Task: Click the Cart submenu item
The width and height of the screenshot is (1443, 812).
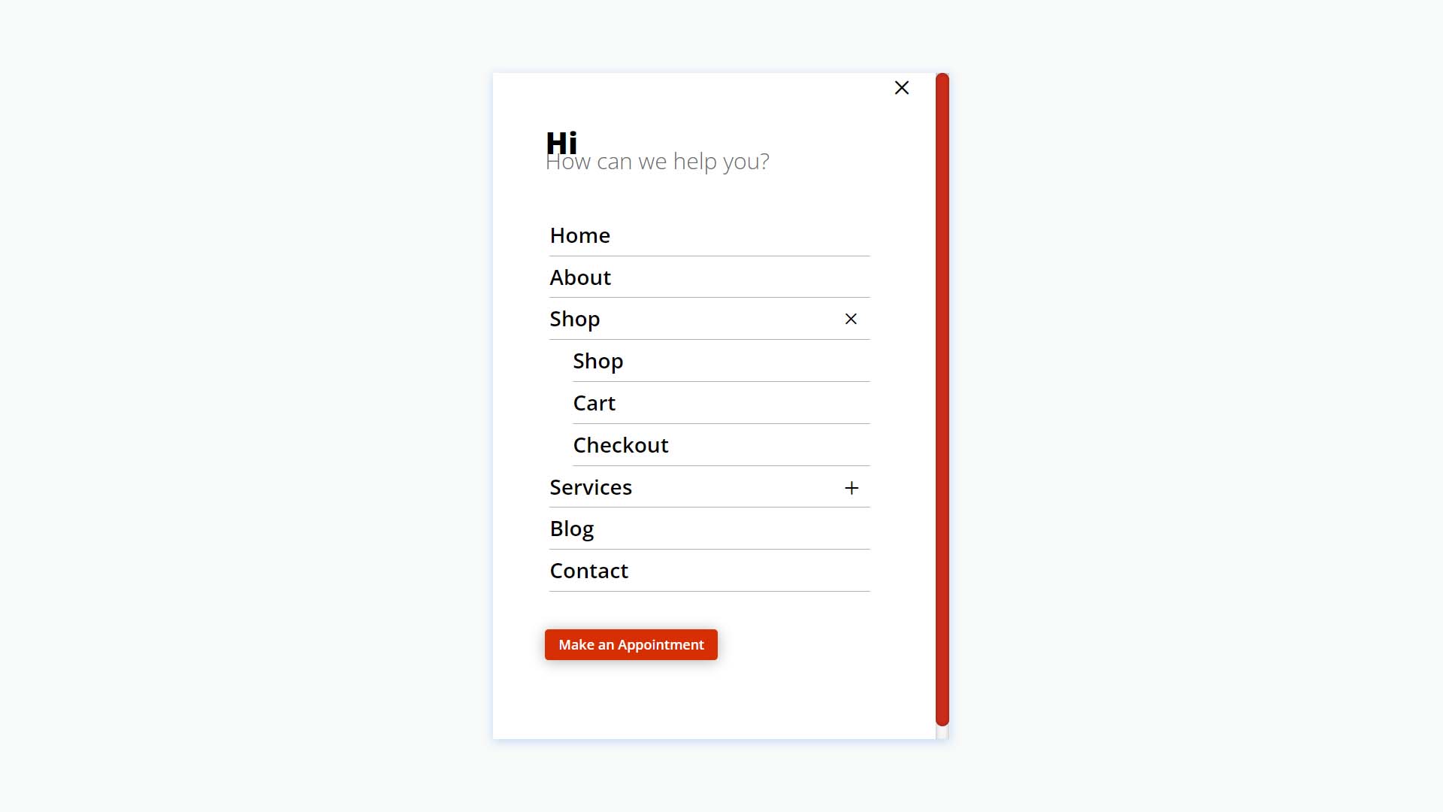Action: point(594,401)
